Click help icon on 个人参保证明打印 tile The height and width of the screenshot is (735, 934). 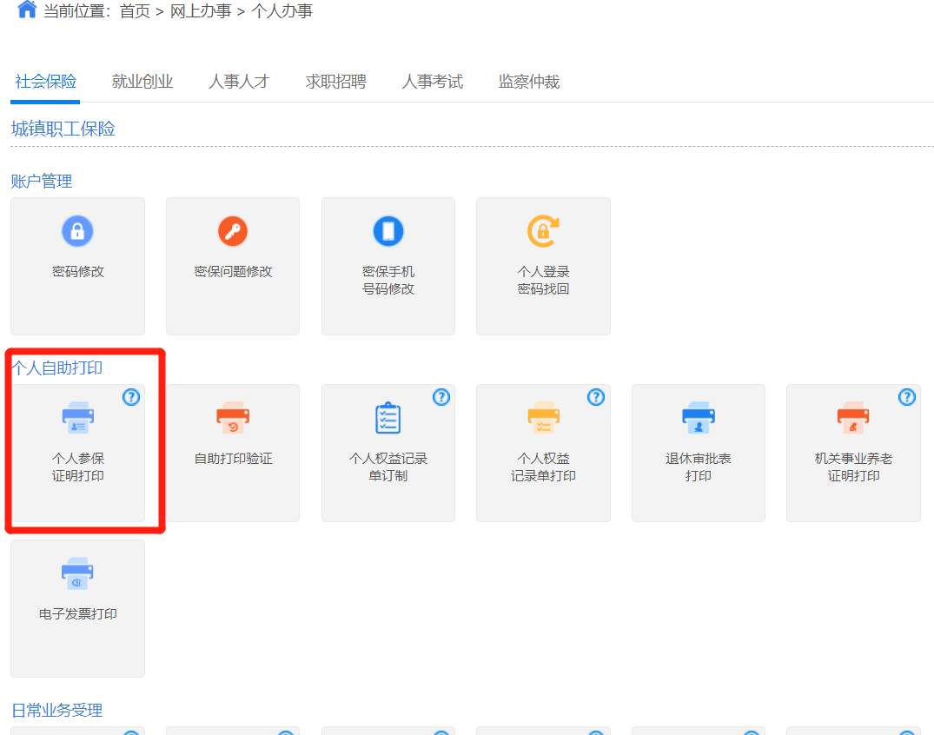(131, 397)
